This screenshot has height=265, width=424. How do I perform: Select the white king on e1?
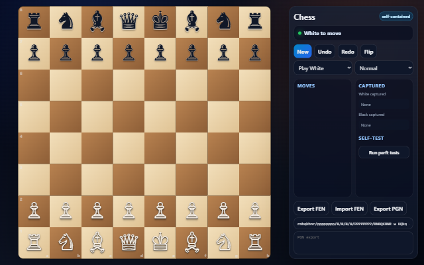click(160, 243)
